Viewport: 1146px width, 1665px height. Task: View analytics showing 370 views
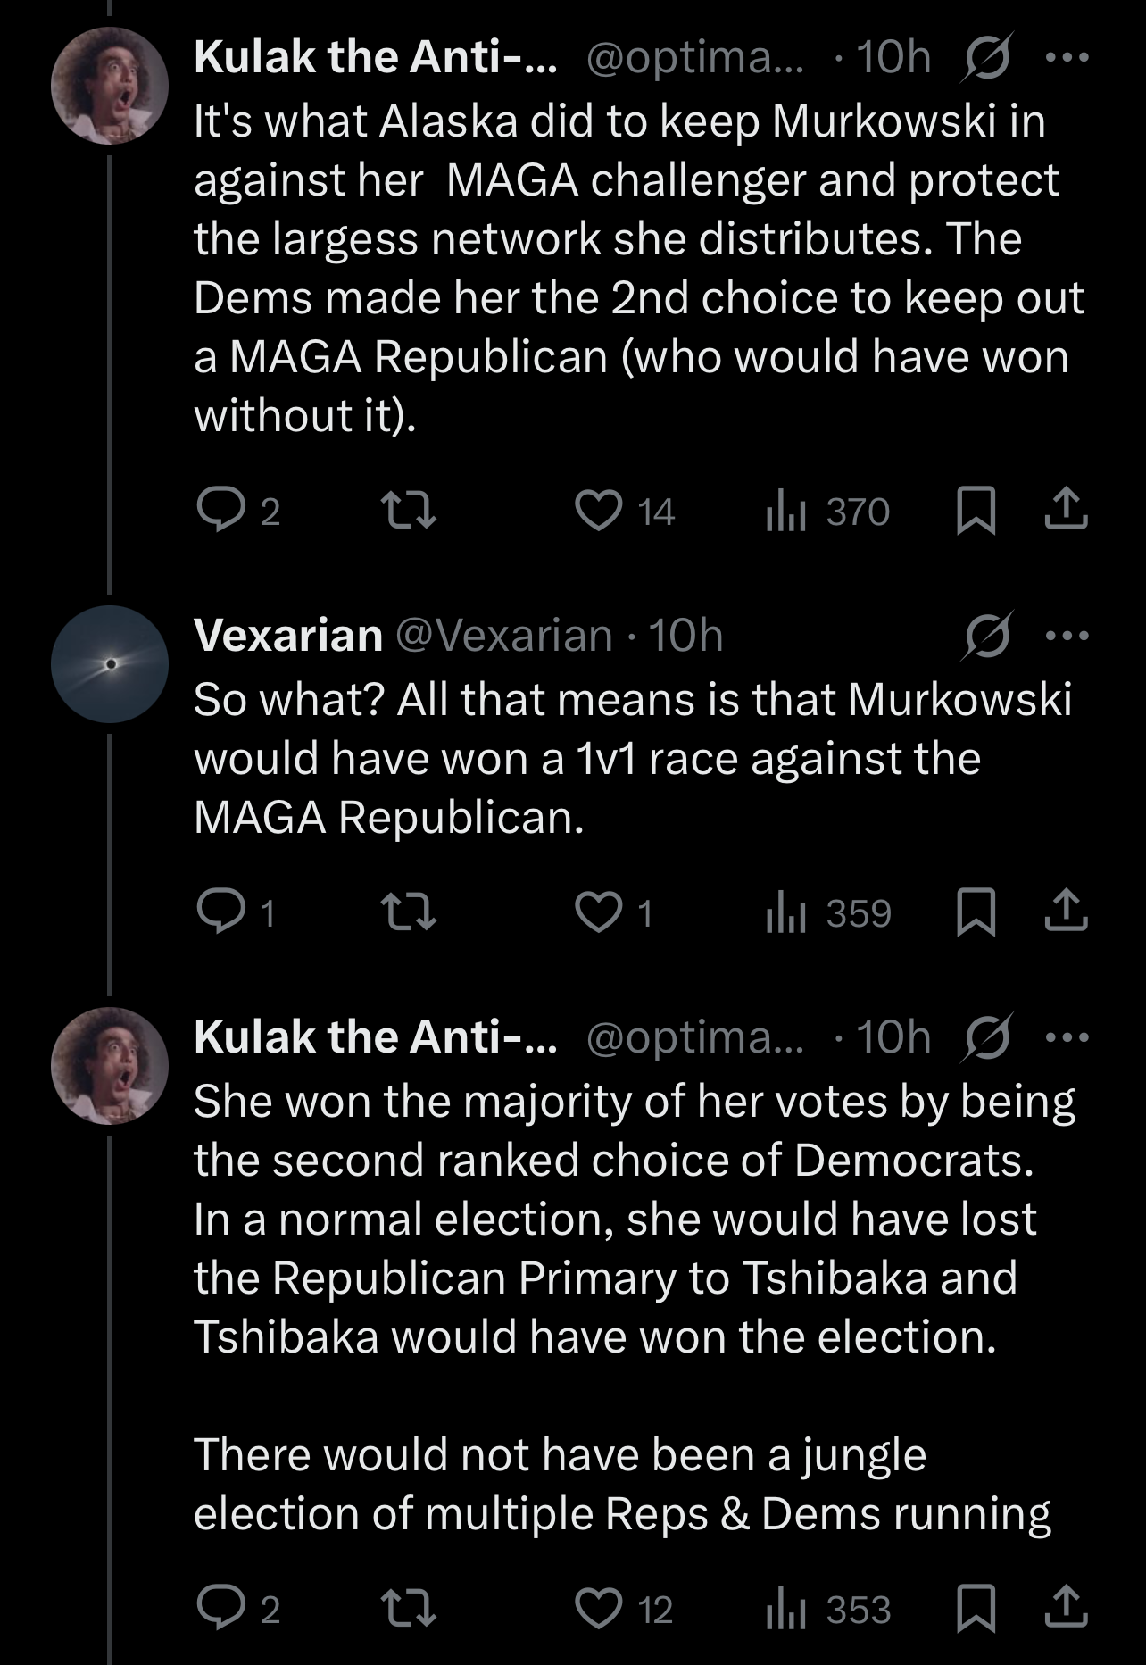point(827,512)
